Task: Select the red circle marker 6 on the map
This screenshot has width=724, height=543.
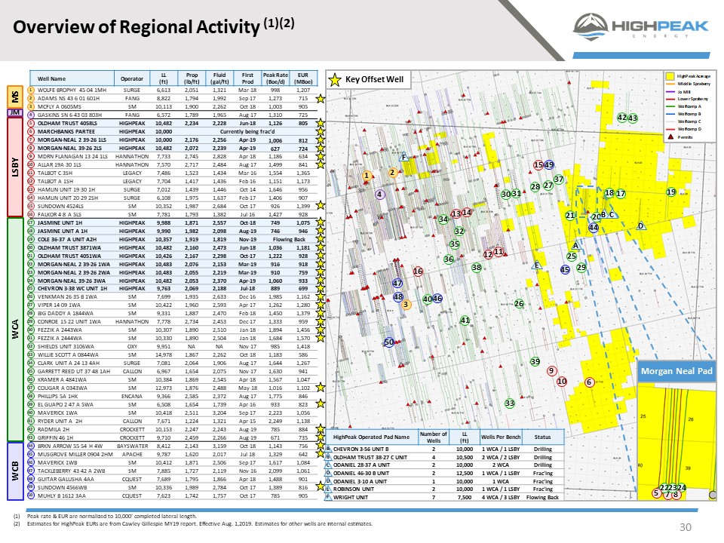Action: (x=589, y=382)
